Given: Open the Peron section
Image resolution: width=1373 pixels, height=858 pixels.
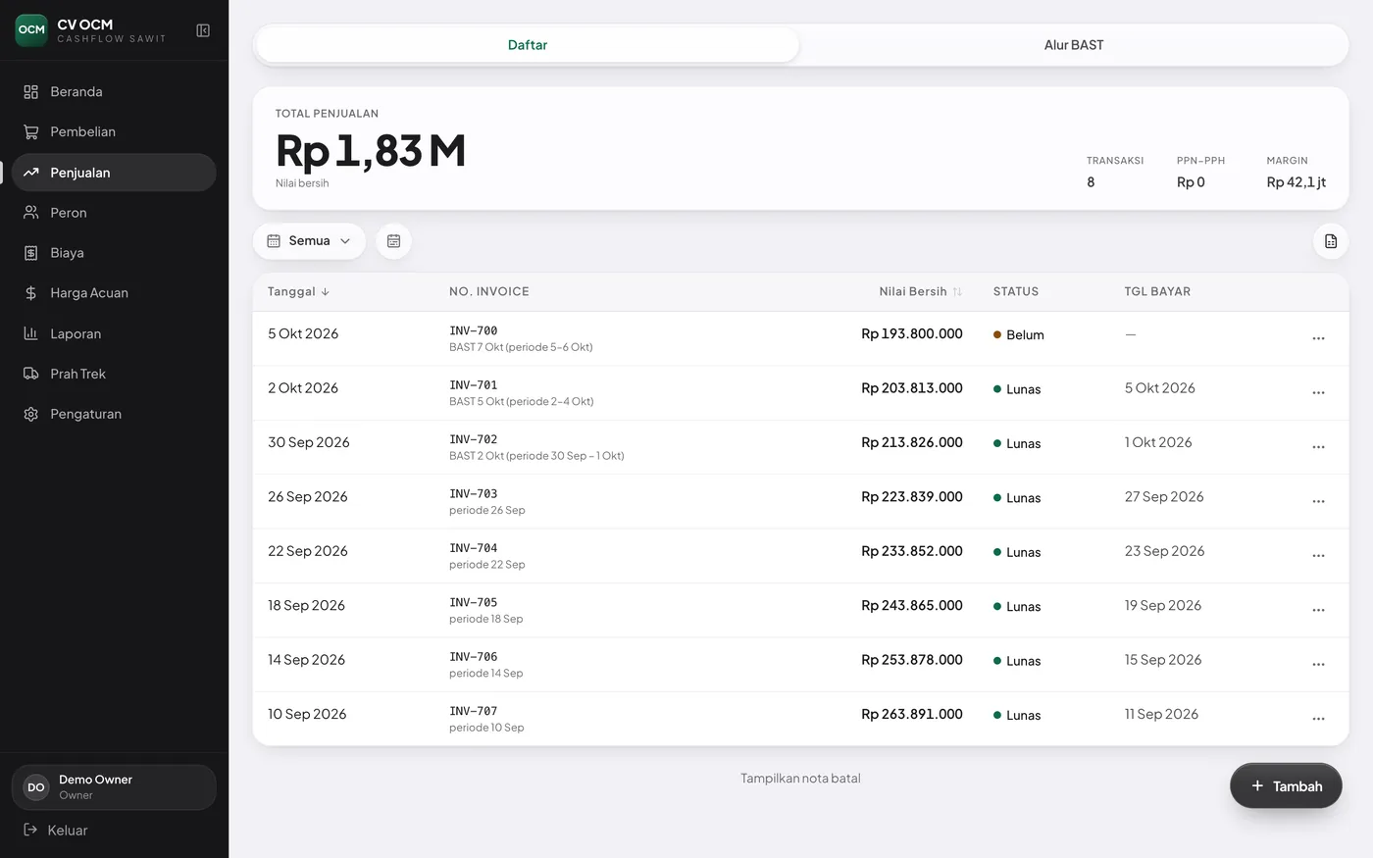Looking at the screenshot, I should pos(114,212).
